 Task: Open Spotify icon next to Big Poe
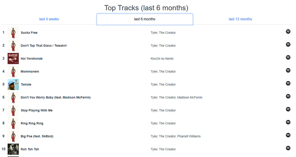[288, 135]
